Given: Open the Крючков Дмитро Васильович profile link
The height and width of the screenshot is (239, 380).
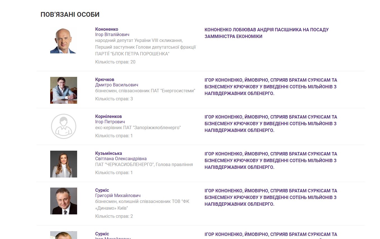Looking at the screenshot, I should pos(105,80).
